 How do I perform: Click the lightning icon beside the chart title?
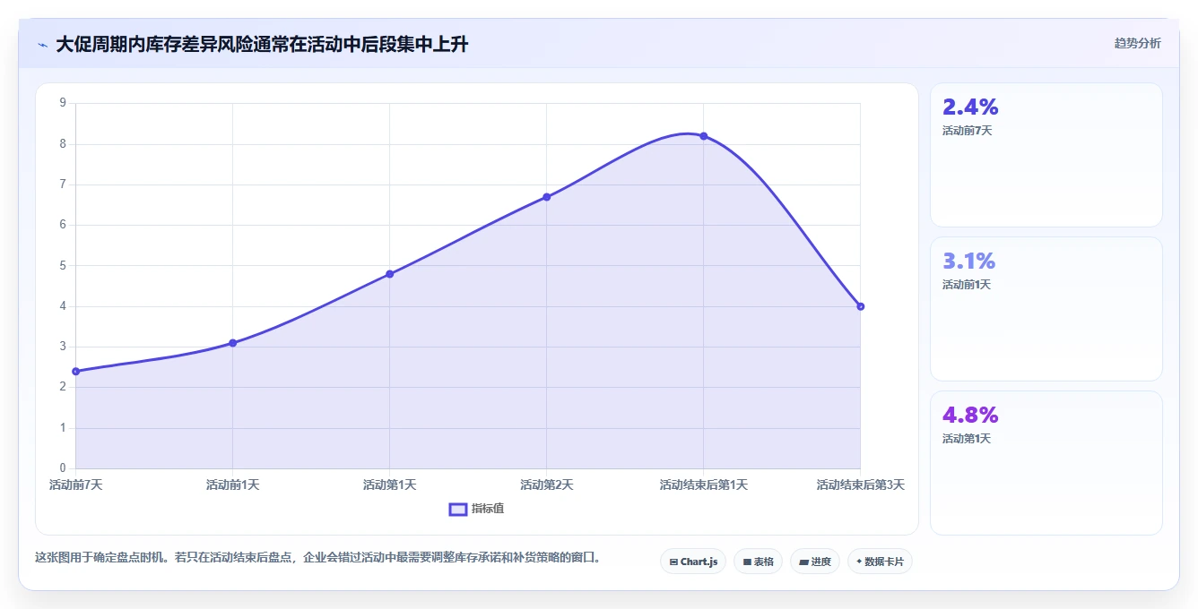pyautogui.click(x=43, y=44)
